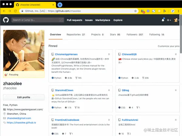Click Customize your pins link
Image resolution: width=182 pixels, height=136 pixels.
click(x=169, y=46)
